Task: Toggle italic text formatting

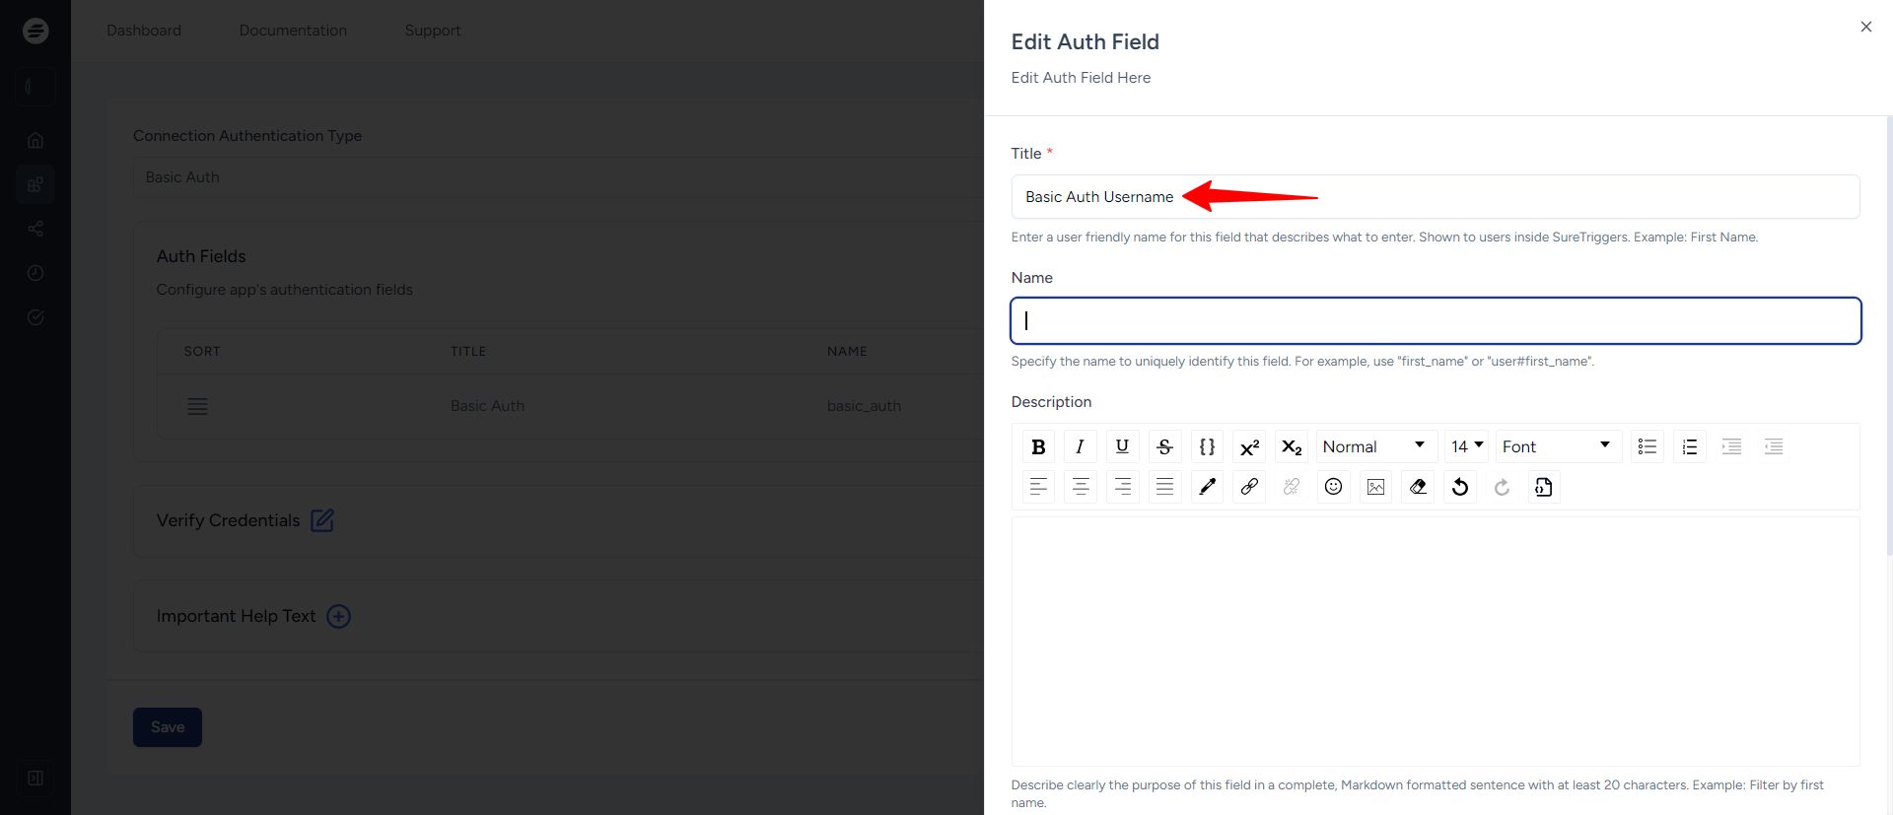Action: pyautogui.click(x=1080, y=446)
